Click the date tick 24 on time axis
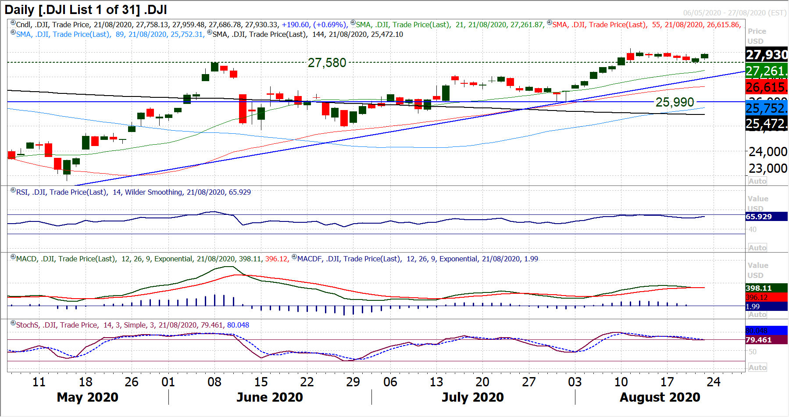 click(714, 382)
